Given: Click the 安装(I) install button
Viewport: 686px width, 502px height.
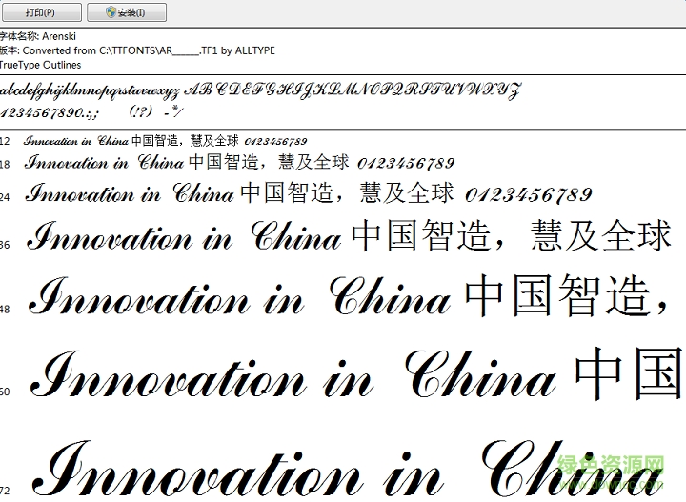Looking at the screenshot, I should pos(127,11).
